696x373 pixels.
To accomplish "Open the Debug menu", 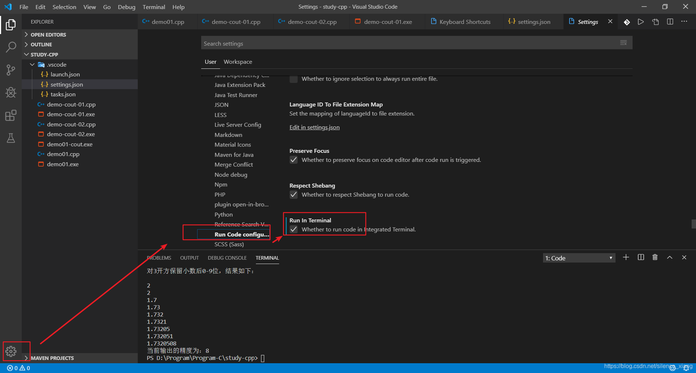I will (127, 7).
